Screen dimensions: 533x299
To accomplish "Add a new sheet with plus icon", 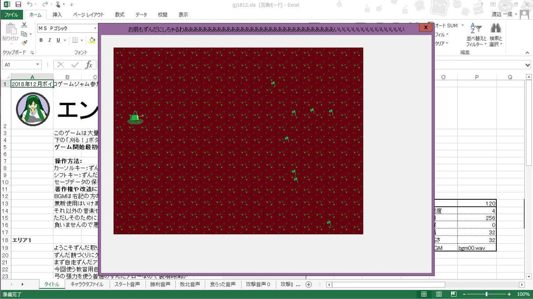I will tap(309, 284).
